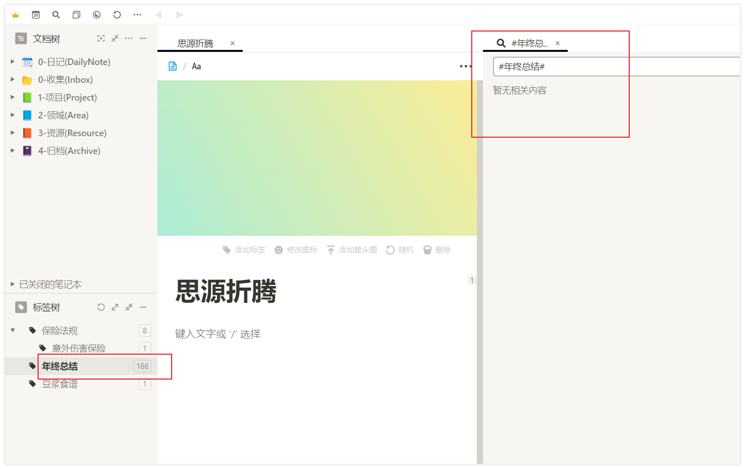
Task: Minimize the 文档树 panel
Action: [x=143, y=39]
